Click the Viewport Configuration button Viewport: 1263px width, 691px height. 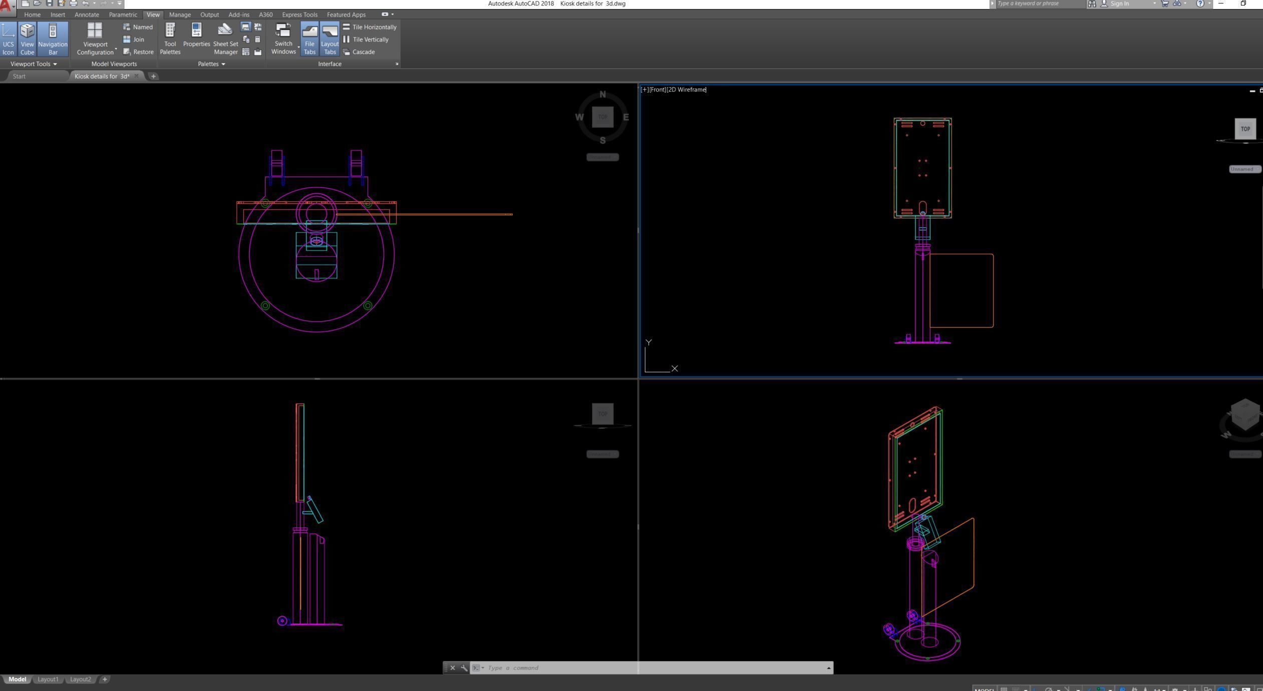pos(95,39)
